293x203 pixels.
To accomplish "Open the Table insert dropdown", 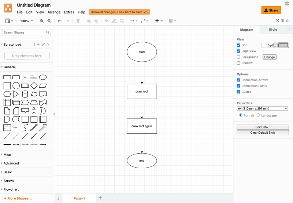I will pyautogui.click(x=173, y=21).
